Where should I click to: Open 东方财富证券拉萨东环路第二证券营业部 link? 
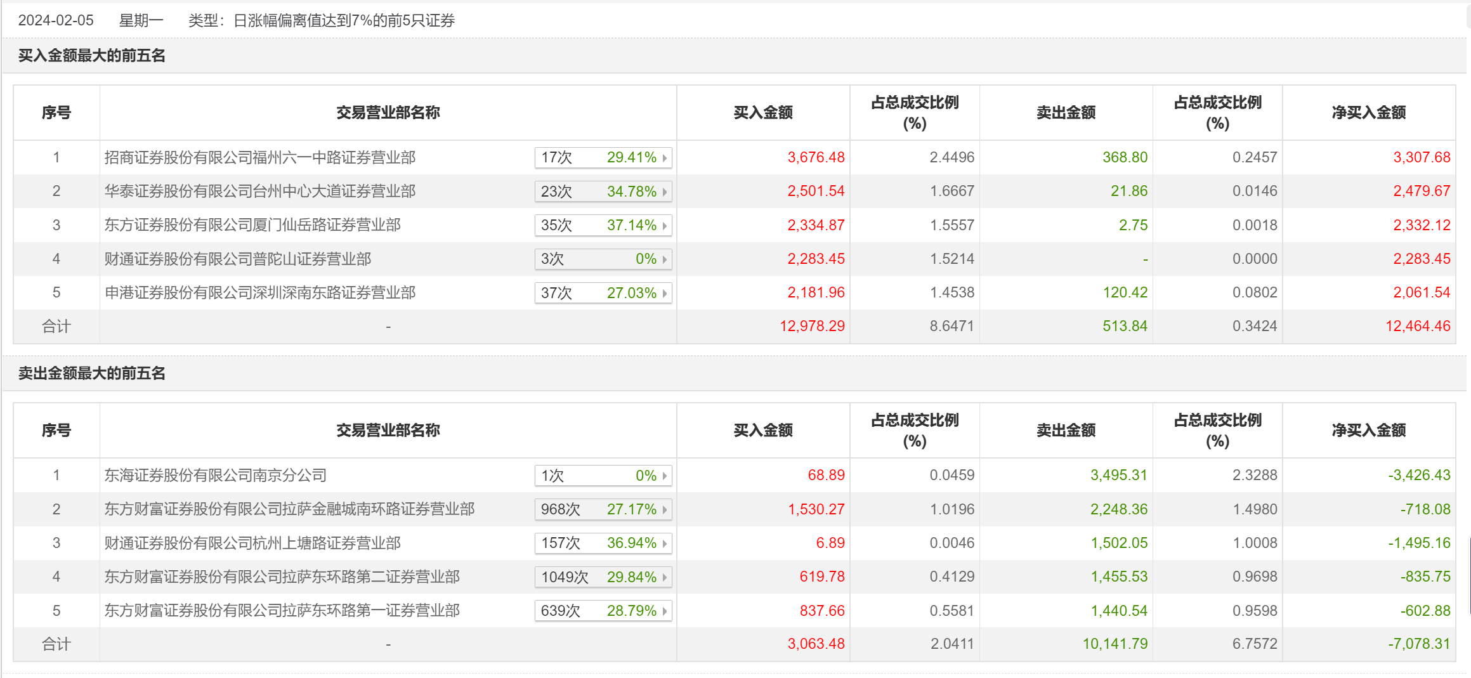coord(282,577)
